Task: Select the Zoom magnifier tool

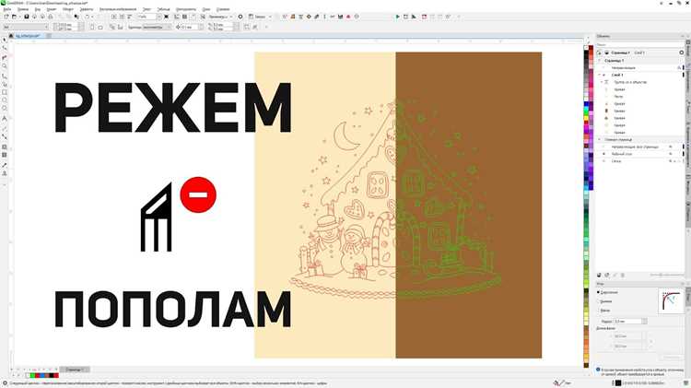Action: point(5,66)
